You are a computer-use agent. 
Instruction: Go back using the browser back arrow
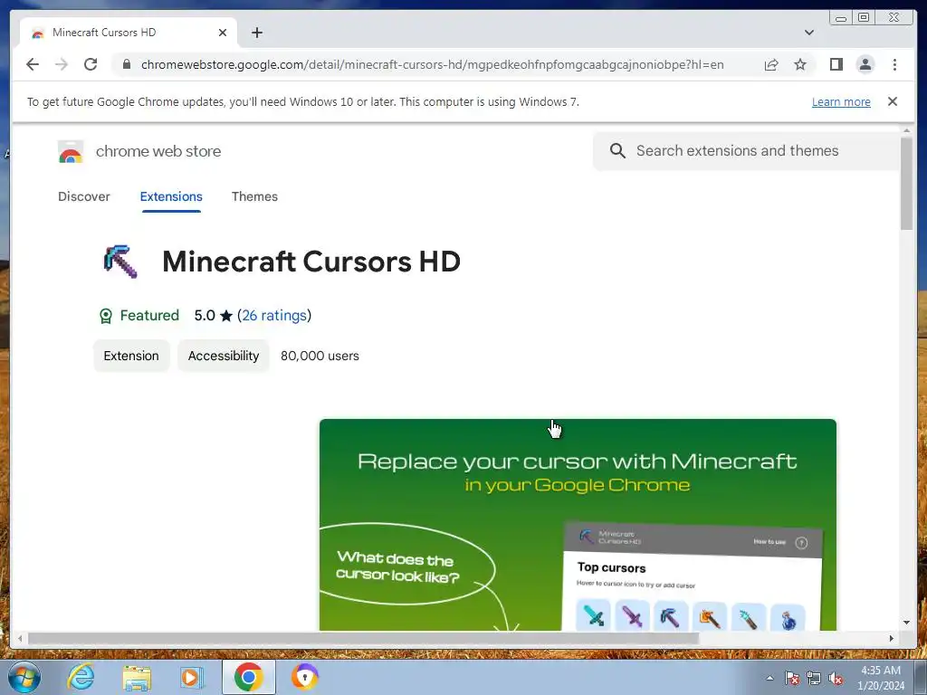pos(33,64)
